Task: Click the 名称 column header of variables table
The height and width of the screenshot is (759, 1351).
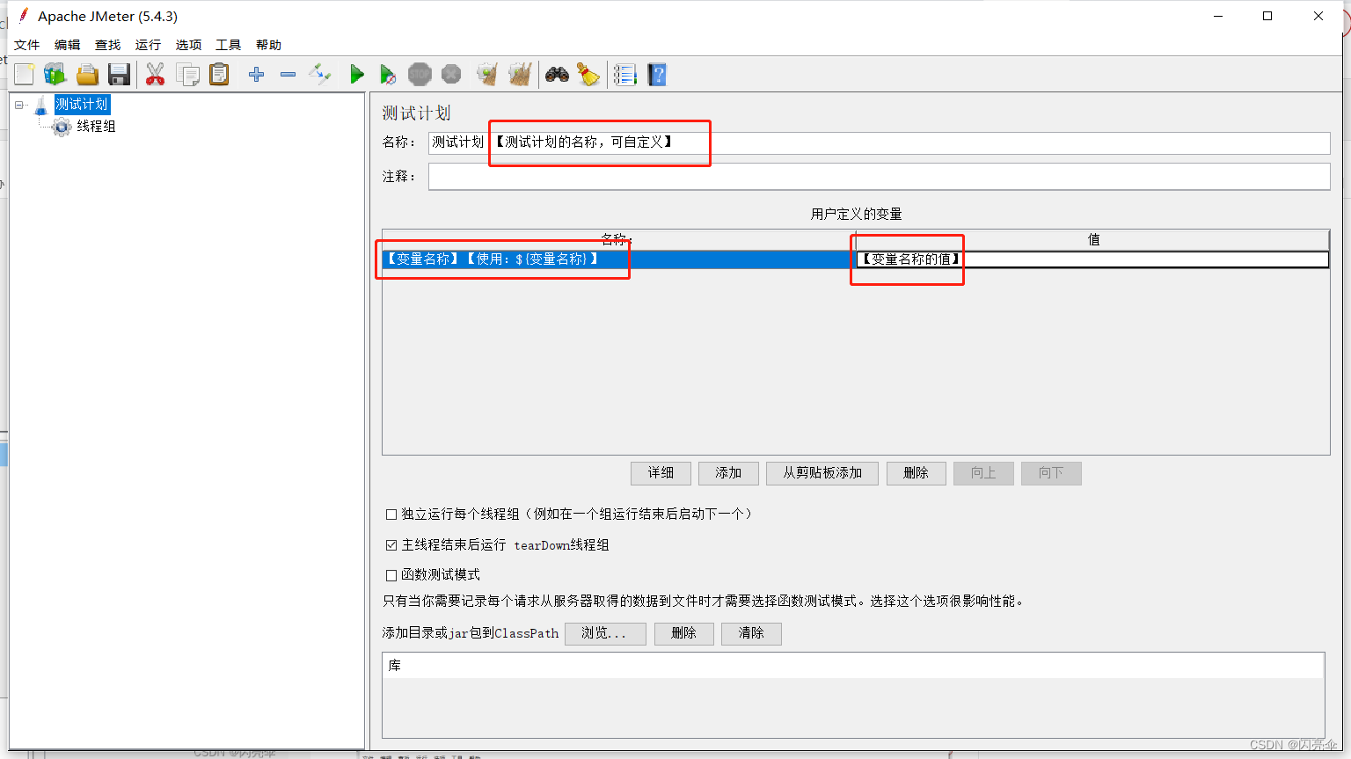Action: [618, 239]
